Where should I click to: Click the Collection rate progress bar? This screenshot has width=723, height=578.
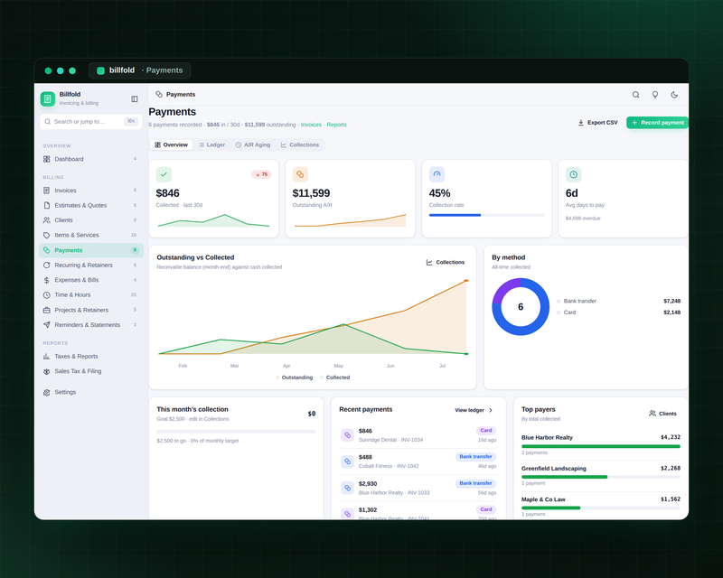point(486,215)
